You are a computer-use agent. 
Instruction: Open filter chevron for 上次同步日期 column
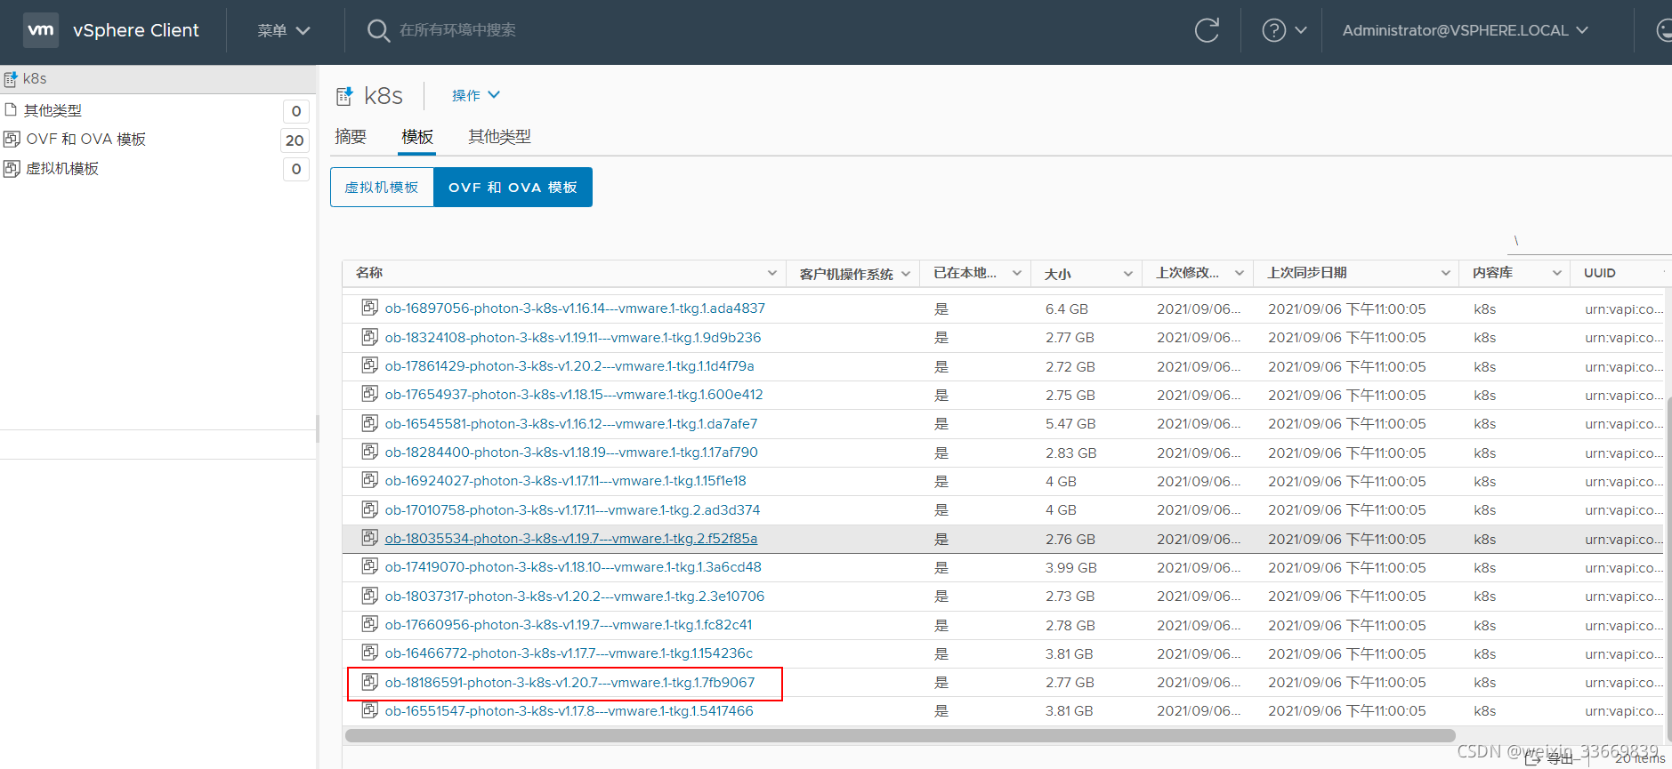pos(1446,273)
